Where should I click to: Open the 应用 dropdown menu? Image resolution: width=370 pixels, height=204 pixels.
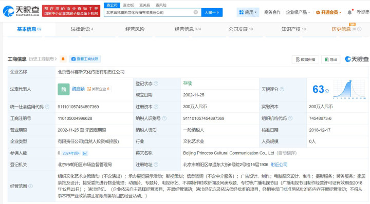click(x=248, y=12)
